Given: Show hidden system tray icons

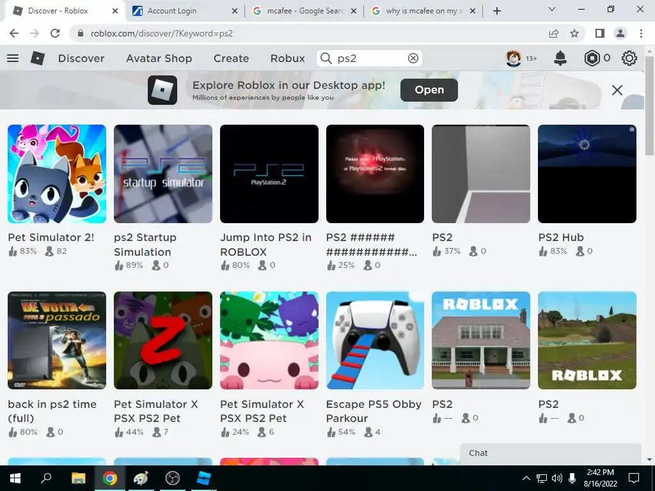Looking at the screenshot, I should [x=526, y=478].
